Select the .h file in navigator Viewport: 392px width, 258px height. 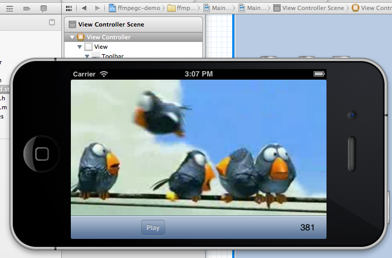pyautogui.click(x=3, y=98)
